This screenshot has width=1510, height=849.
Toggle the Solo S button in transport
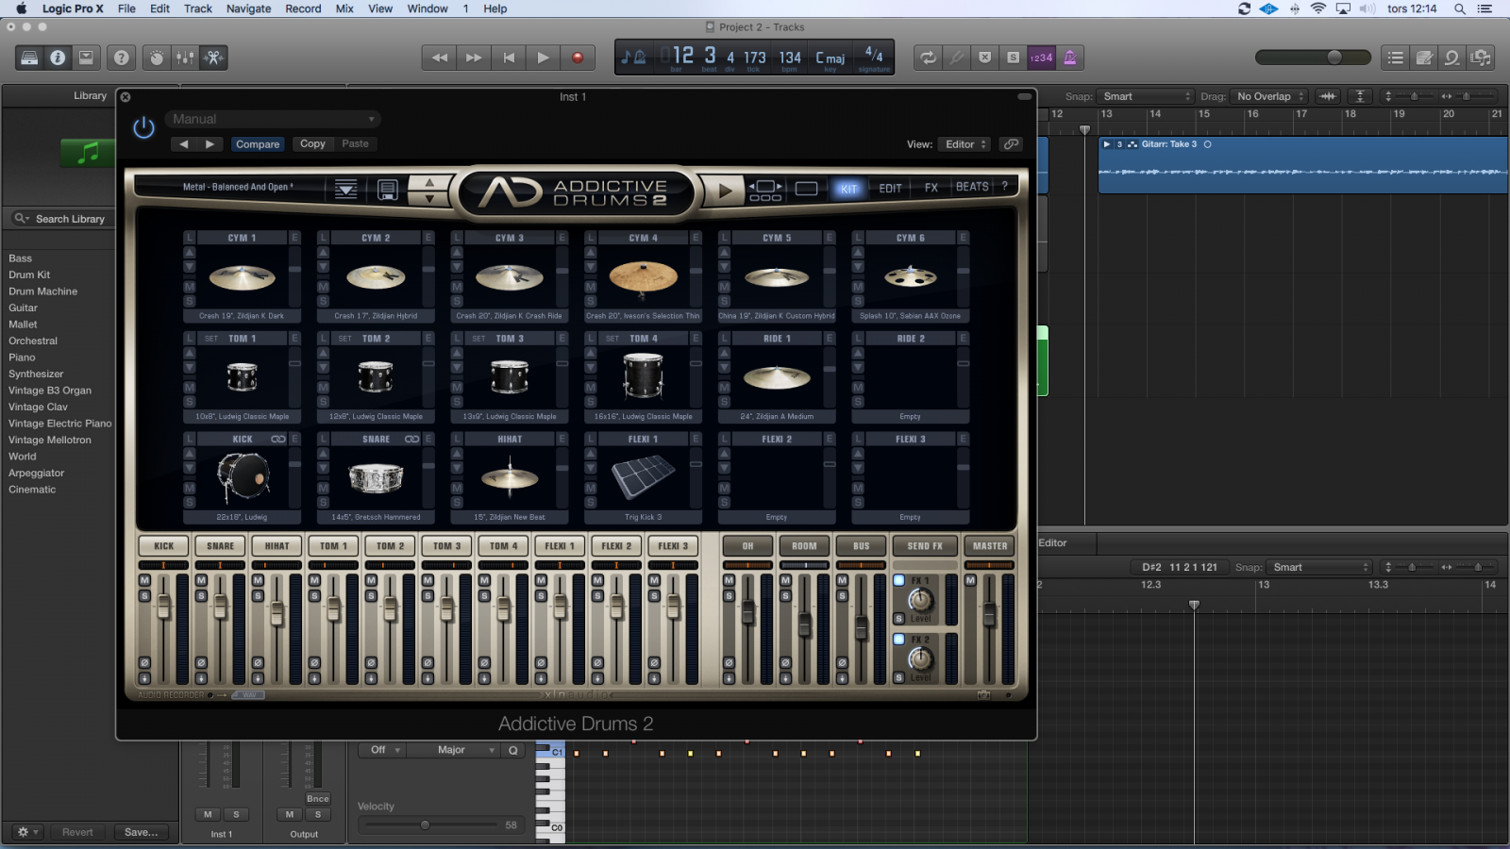1013,58
